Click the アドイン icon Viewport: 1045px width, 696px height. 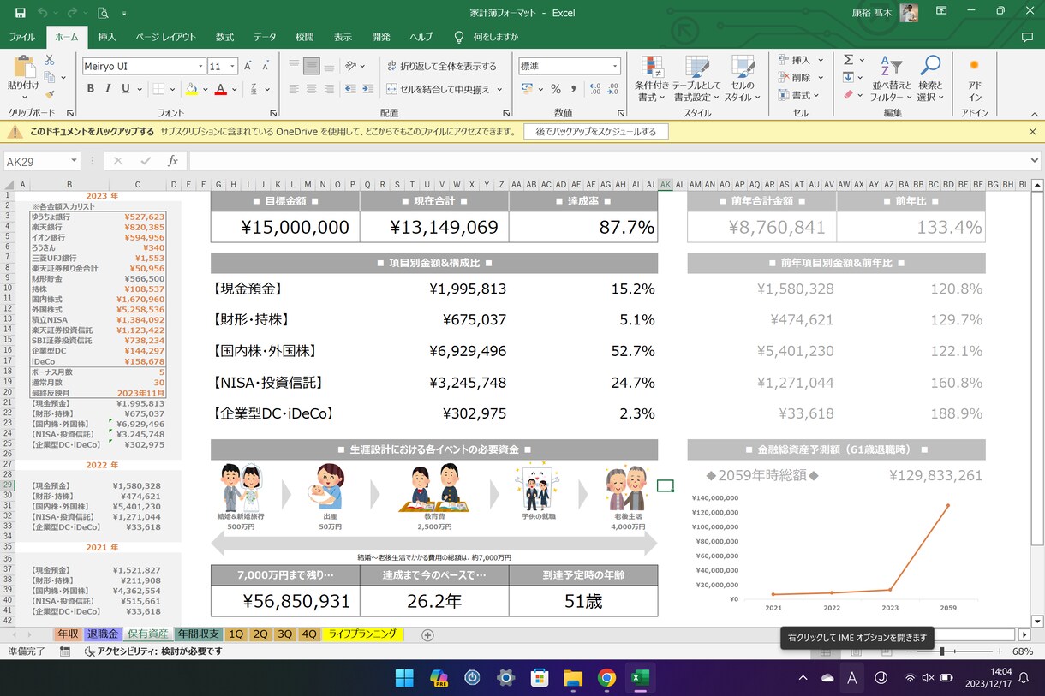click(x=974, y=79)
